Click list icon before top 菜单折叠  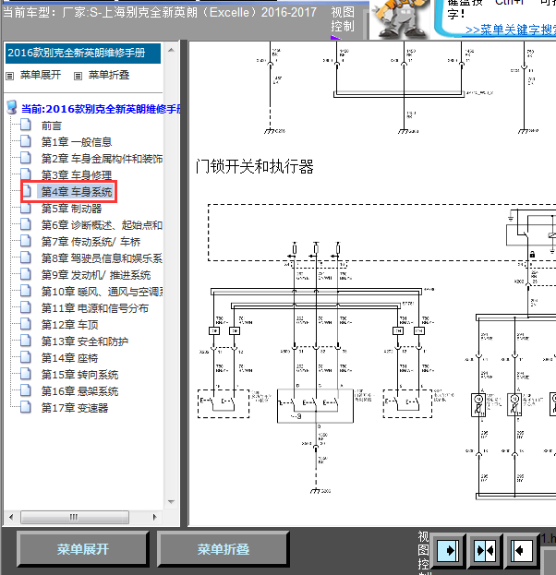[78, 77]
